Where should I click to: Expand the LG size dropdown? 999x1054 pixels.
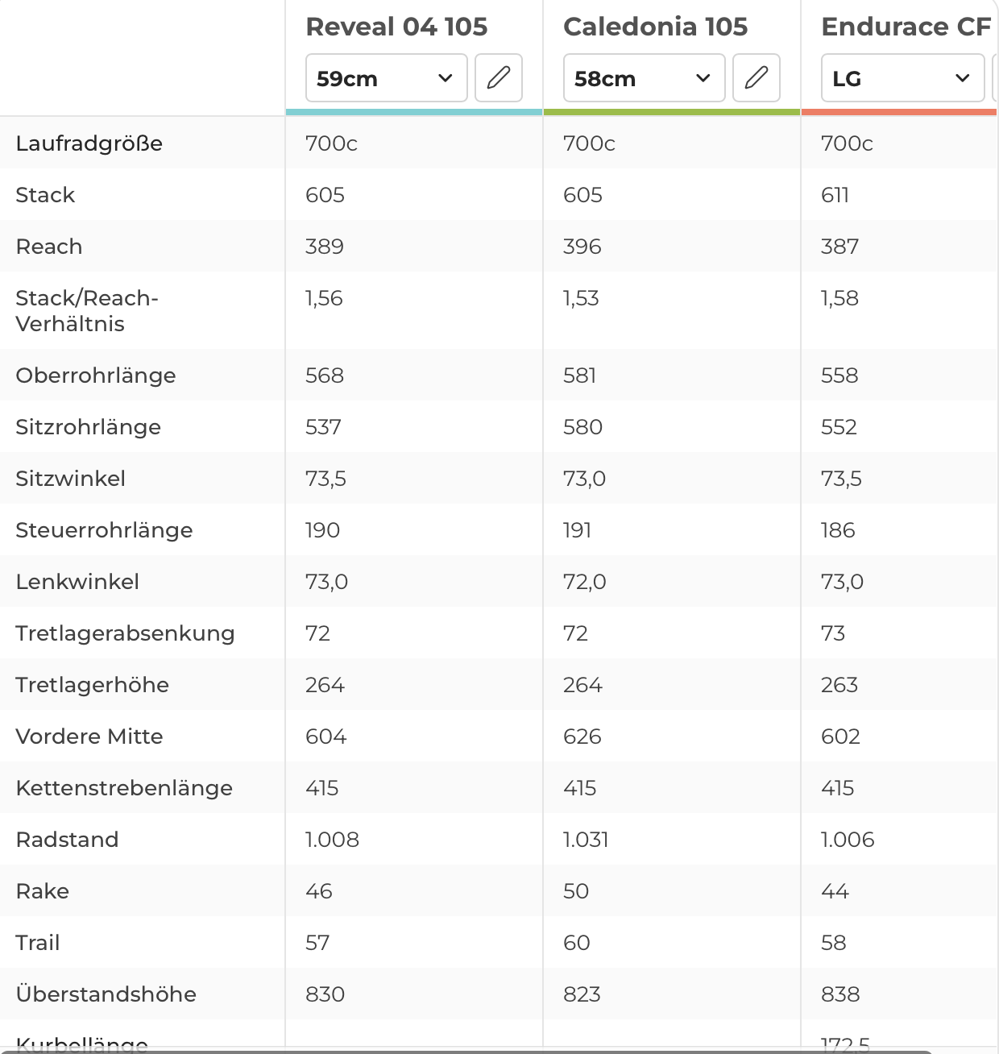tap(902, 78)
